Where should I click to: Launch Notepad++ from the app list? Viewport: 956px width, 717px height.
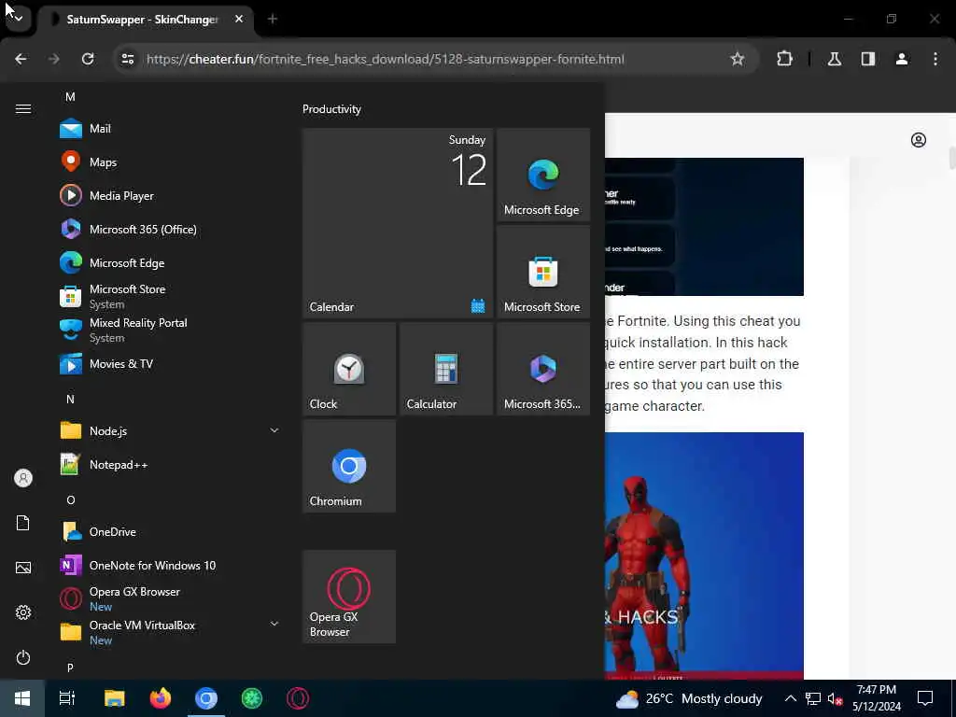click(x=170, y=465)
